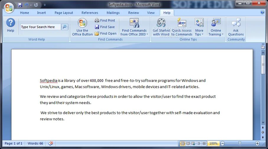Screen dimensions: 268x149
Task: Redo action in Quick Access Toolbar
Action: click(36, 5)
